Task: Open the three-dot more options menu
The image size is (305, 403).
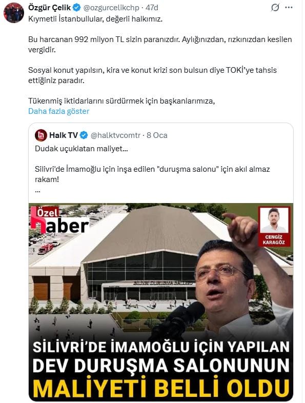Action: coord(289,8)
